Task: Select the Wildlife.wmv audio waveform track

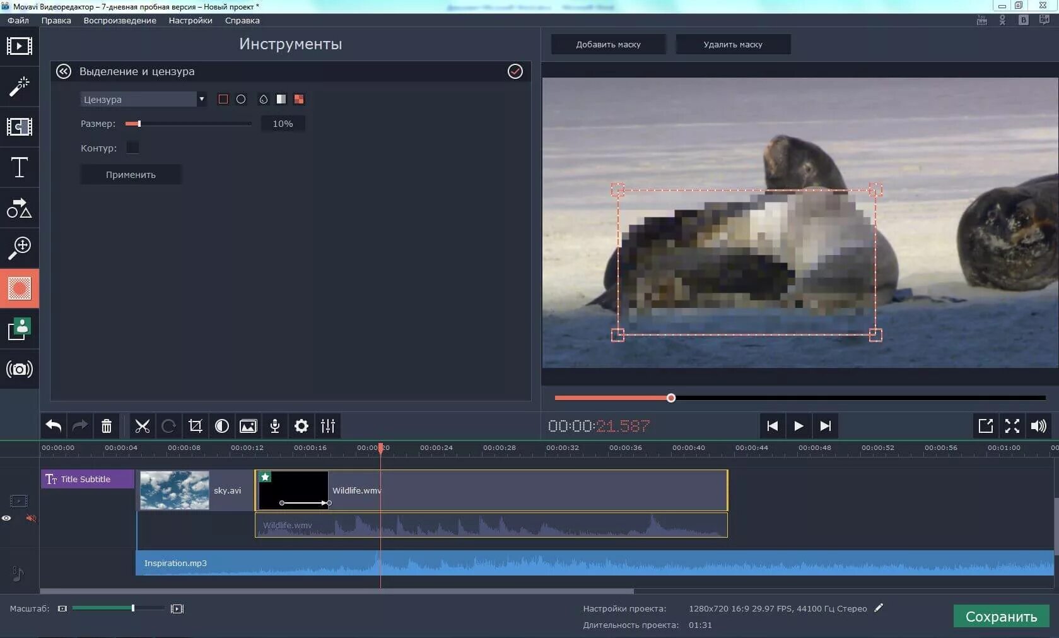Action: tap(491, 525)
